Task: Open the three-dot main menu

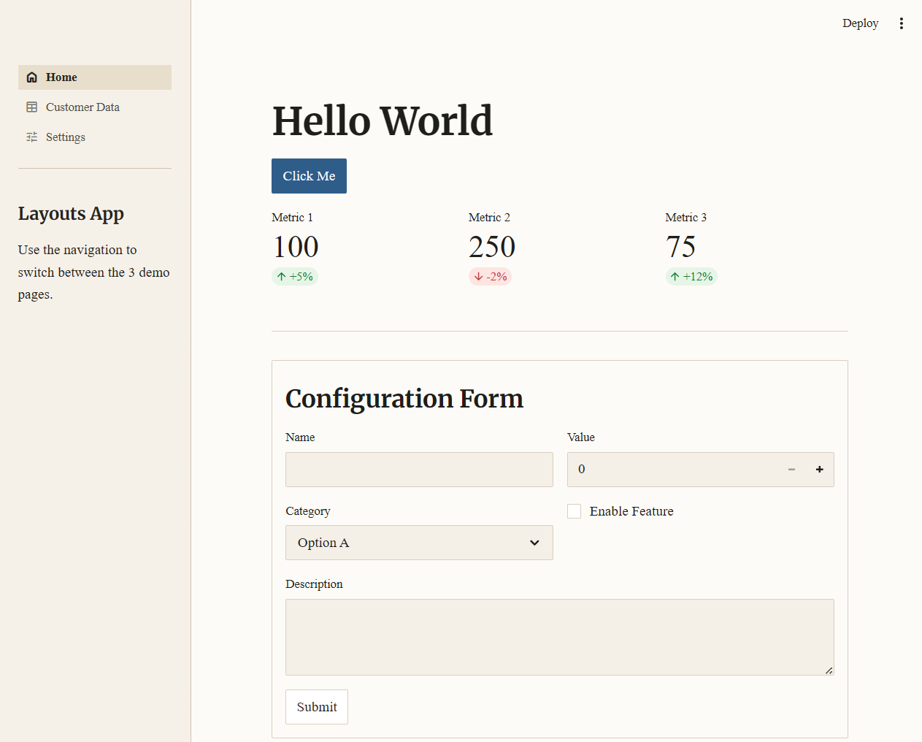Action: [x=902, y=23]
